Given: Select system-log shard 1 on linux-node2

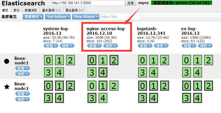Looking at the screenshot, I should [59, 86].
